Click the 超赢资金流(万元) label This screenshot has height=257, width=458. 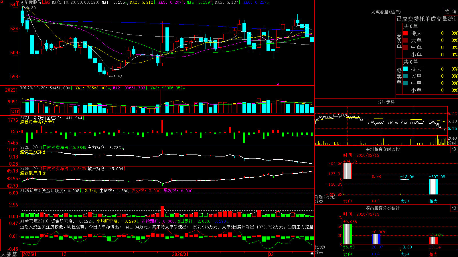pyautogui.click(x=37, y=122)
